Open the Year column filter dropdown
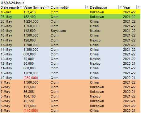The height and width of the screenshot is (113, 141). (138, 7)
